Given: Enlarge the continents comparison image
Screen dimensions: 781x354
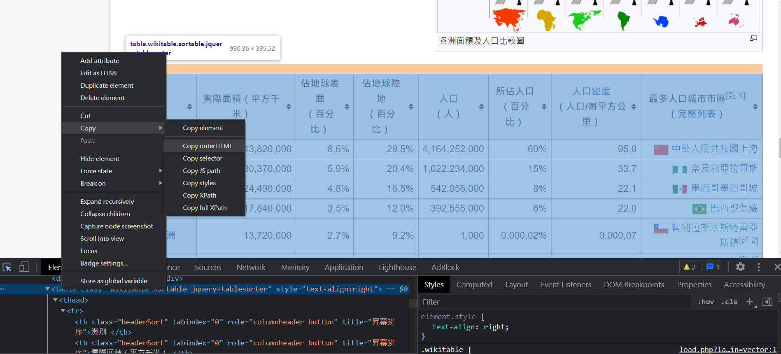Looking at the screenshot, I should click(753, 38).
